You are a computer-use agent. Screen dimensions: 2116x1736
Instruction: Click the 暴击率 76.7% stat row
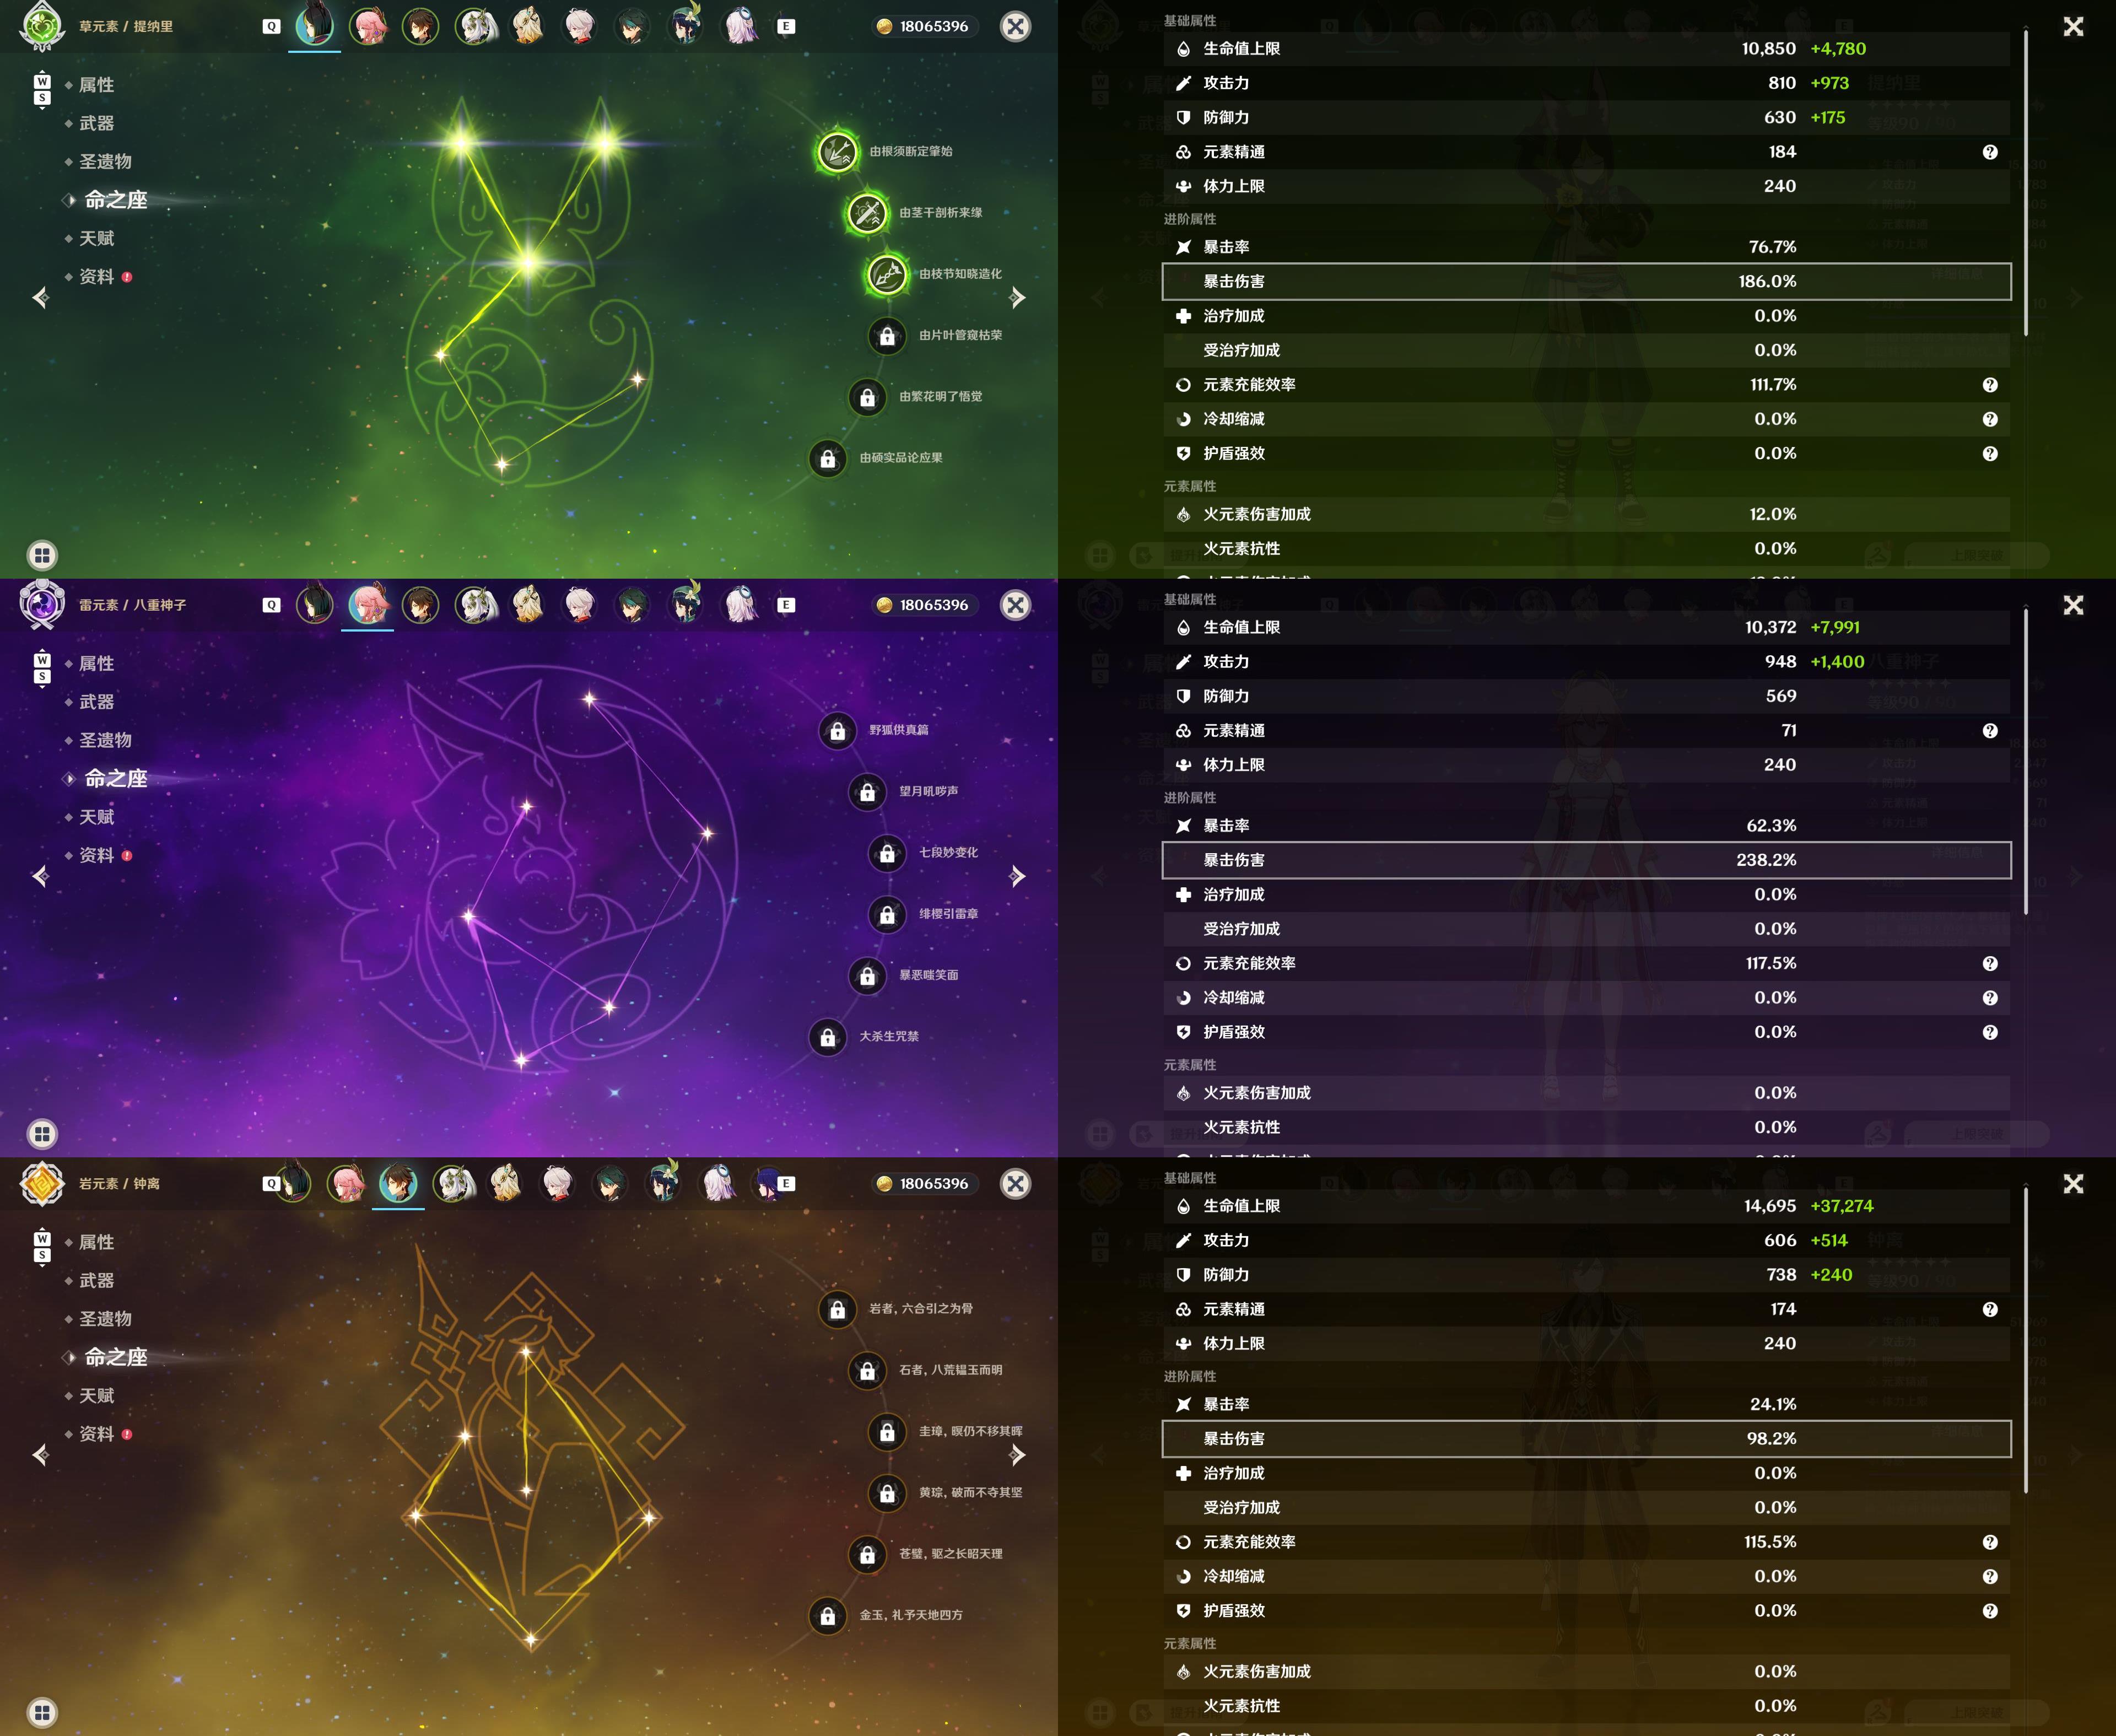click(x=1586, y=247)
